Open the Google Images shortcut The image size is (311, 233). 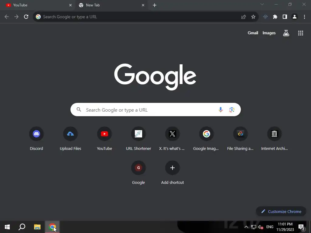206,139
